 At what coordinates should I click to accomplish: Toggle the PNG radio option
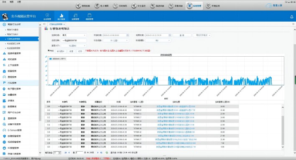click(48, 51)
